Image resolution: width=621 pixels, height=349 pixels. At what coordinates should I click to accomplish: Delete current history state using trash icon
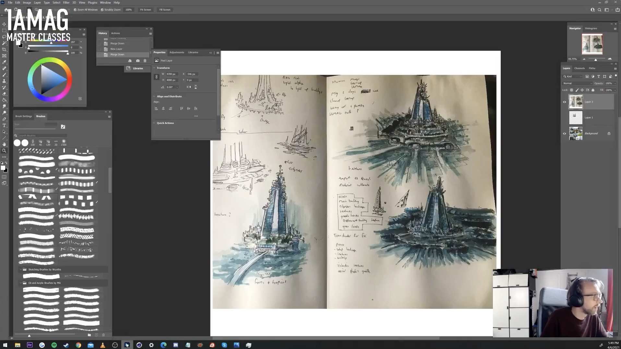coord(145,61)
